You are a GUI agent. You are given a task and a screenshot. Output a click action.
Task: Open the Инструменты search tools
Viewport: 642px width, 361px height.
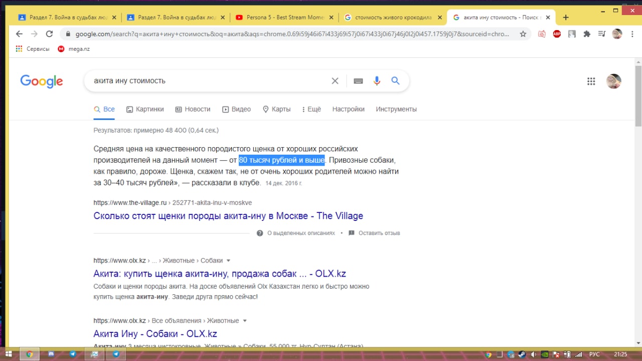[396, 109]
